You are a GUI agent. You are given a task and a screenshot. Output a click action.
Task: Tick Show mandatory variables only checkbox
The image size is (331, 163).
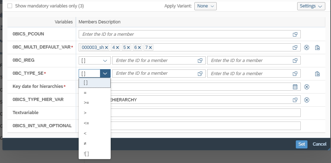[10, 6]
